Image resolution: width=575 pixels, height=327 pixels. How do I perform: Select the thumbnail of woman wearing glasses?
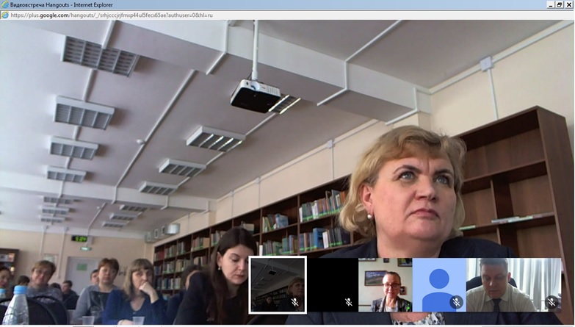(386, 285)
